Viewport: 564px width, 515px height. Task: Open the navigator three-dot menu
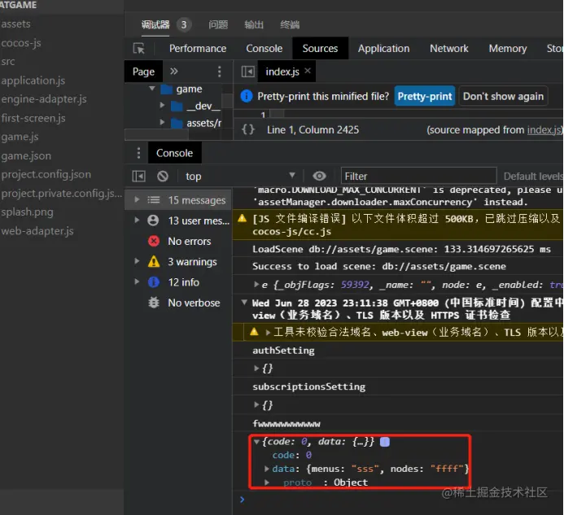click(220, 72)
